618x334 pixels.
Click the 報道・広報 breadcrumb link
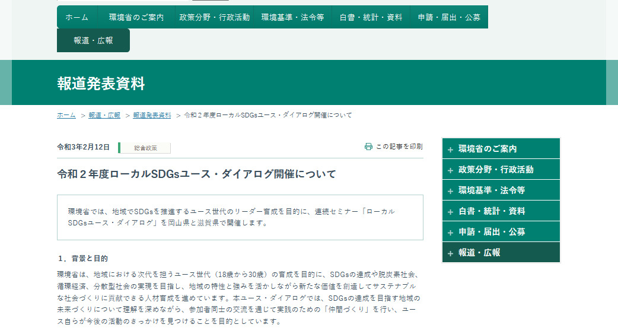[x=104, y=115]
